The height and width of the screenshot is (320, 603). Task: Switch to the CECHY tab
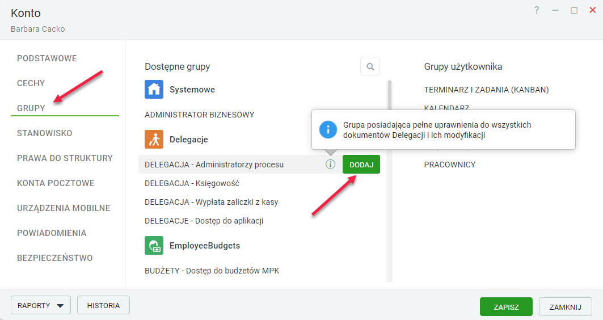click(31, 83)
